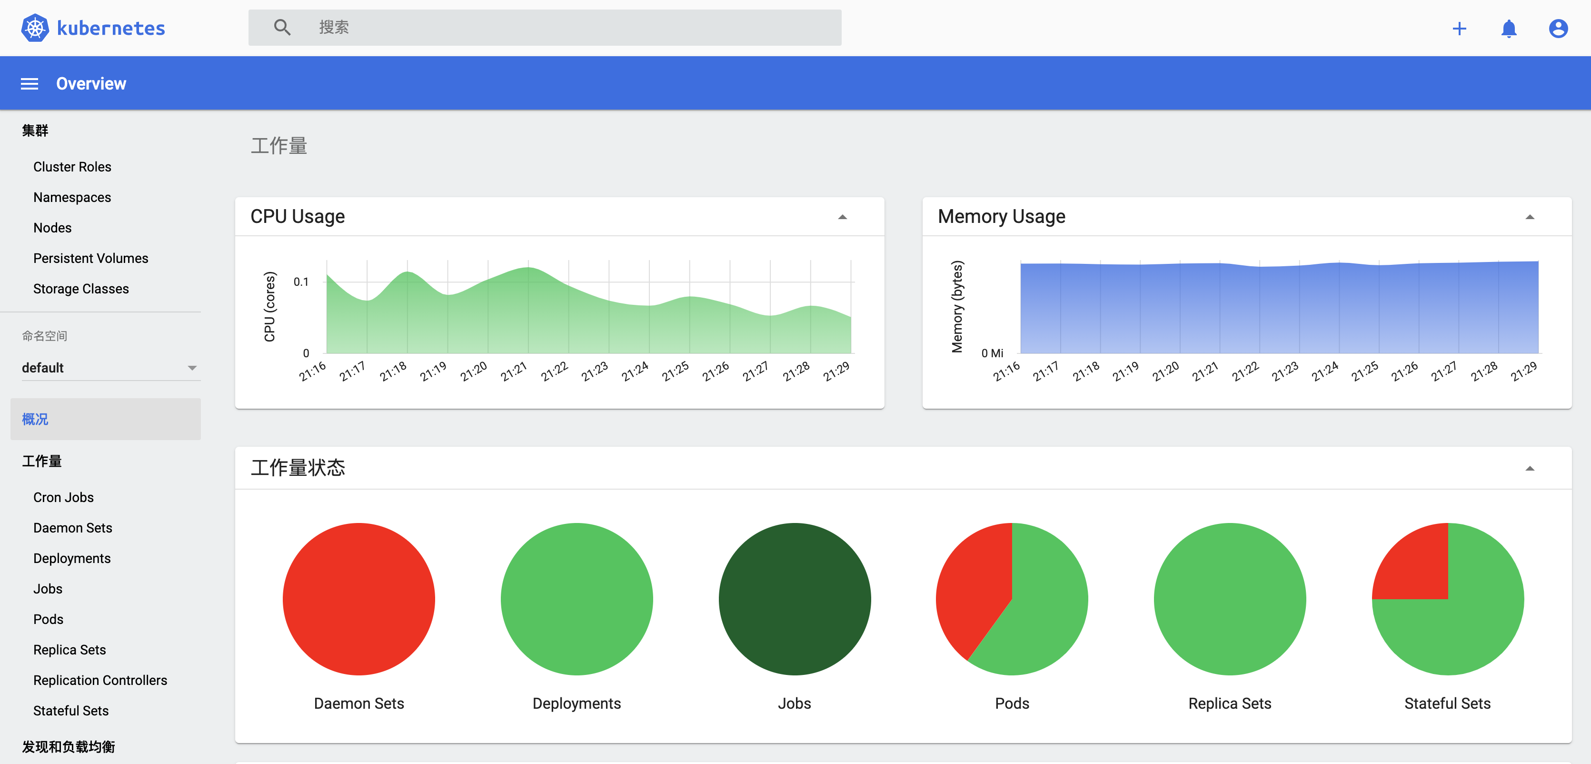Click the CPU Usage card title
The height and width of the screenshot is (764, 1591).
(x=298, y=217)
